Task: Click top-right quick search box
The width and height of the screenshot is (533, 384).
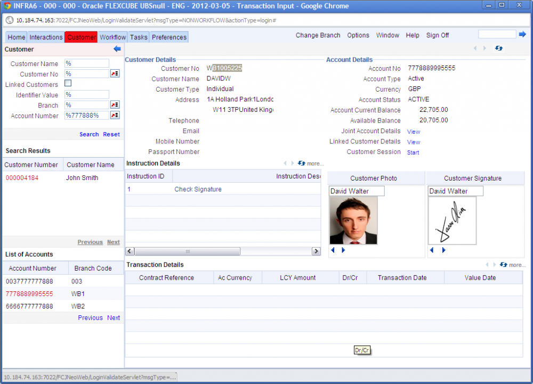Action: [497, 34]
